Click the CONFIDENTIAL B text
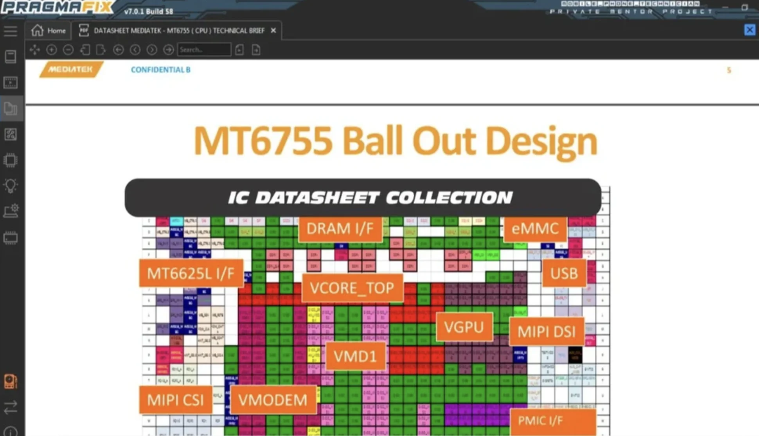 pyautogui.click(x=160, y=70)
